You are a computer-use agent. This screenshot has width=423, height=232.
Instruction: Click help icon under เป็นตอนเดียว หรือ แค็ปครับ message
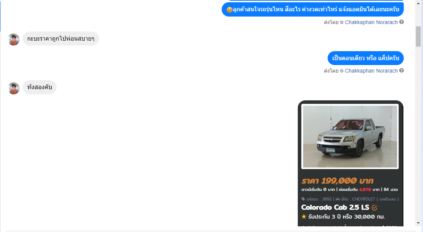[x=402, y=71]
